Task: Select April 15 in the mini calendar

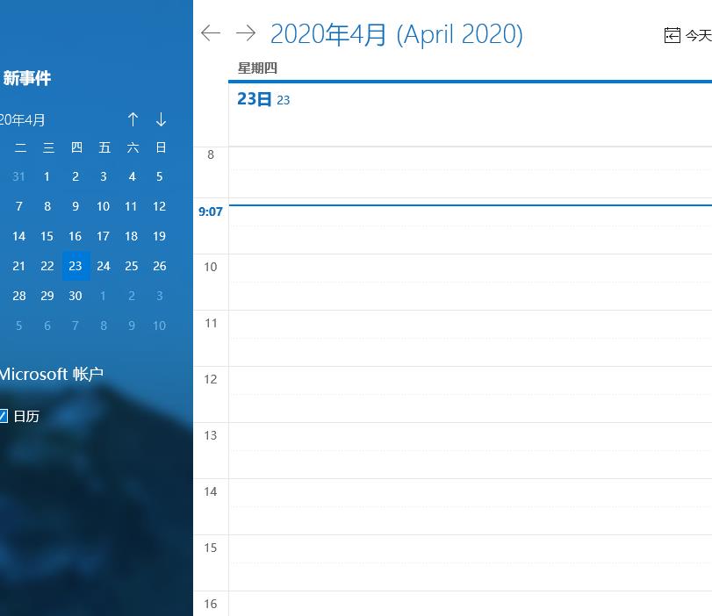Action: click(47, 236)
